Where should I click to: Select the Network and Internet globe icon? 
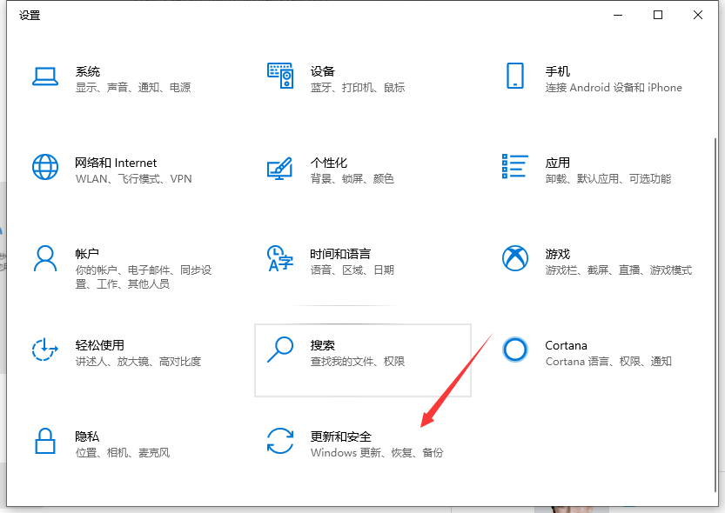click(x=44, y=167)
